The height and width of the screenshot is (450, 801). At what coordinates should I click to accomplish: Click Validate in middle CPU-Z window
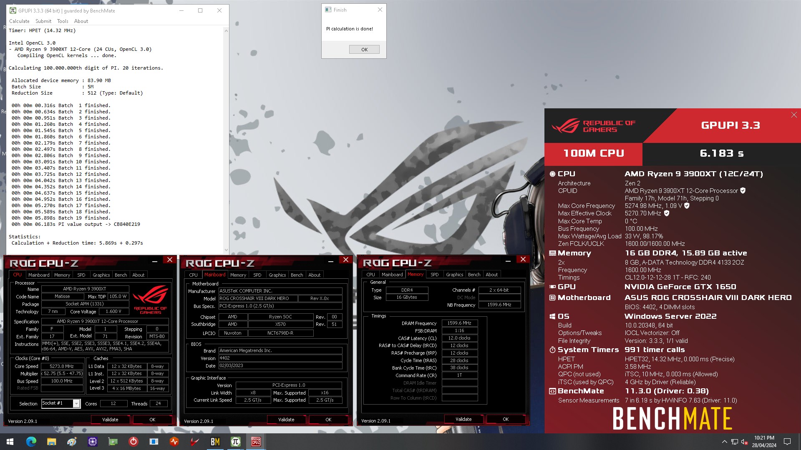tap(286, 420)
